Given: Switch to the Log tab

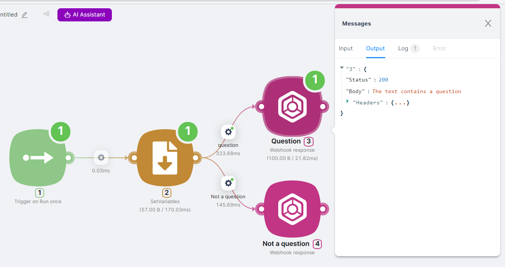Looking at the screenshot, I should pyautogui.click(x=403, y=48).
